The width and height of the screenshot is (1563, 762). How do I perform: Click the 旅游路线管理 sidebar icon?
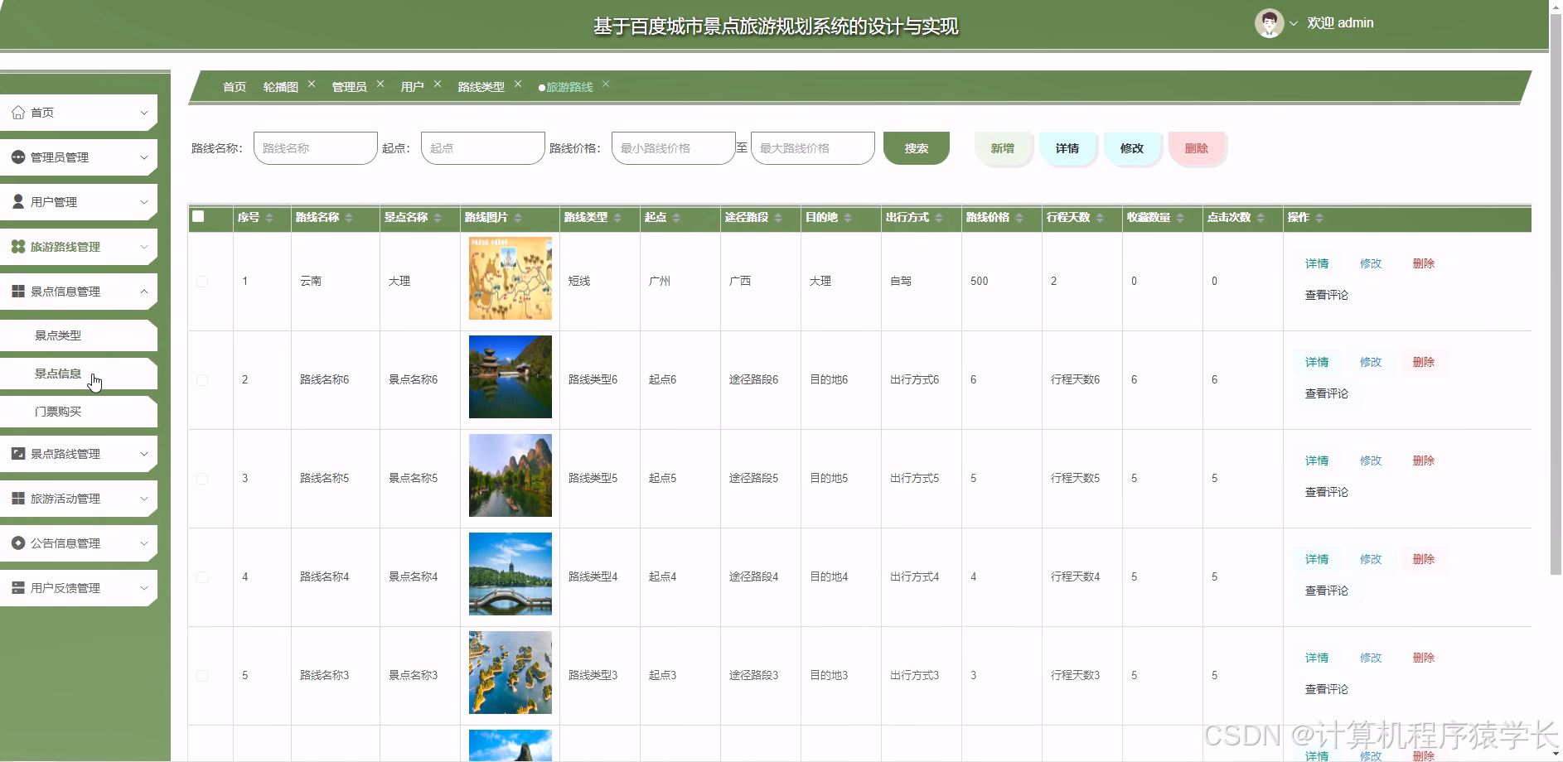17,246
